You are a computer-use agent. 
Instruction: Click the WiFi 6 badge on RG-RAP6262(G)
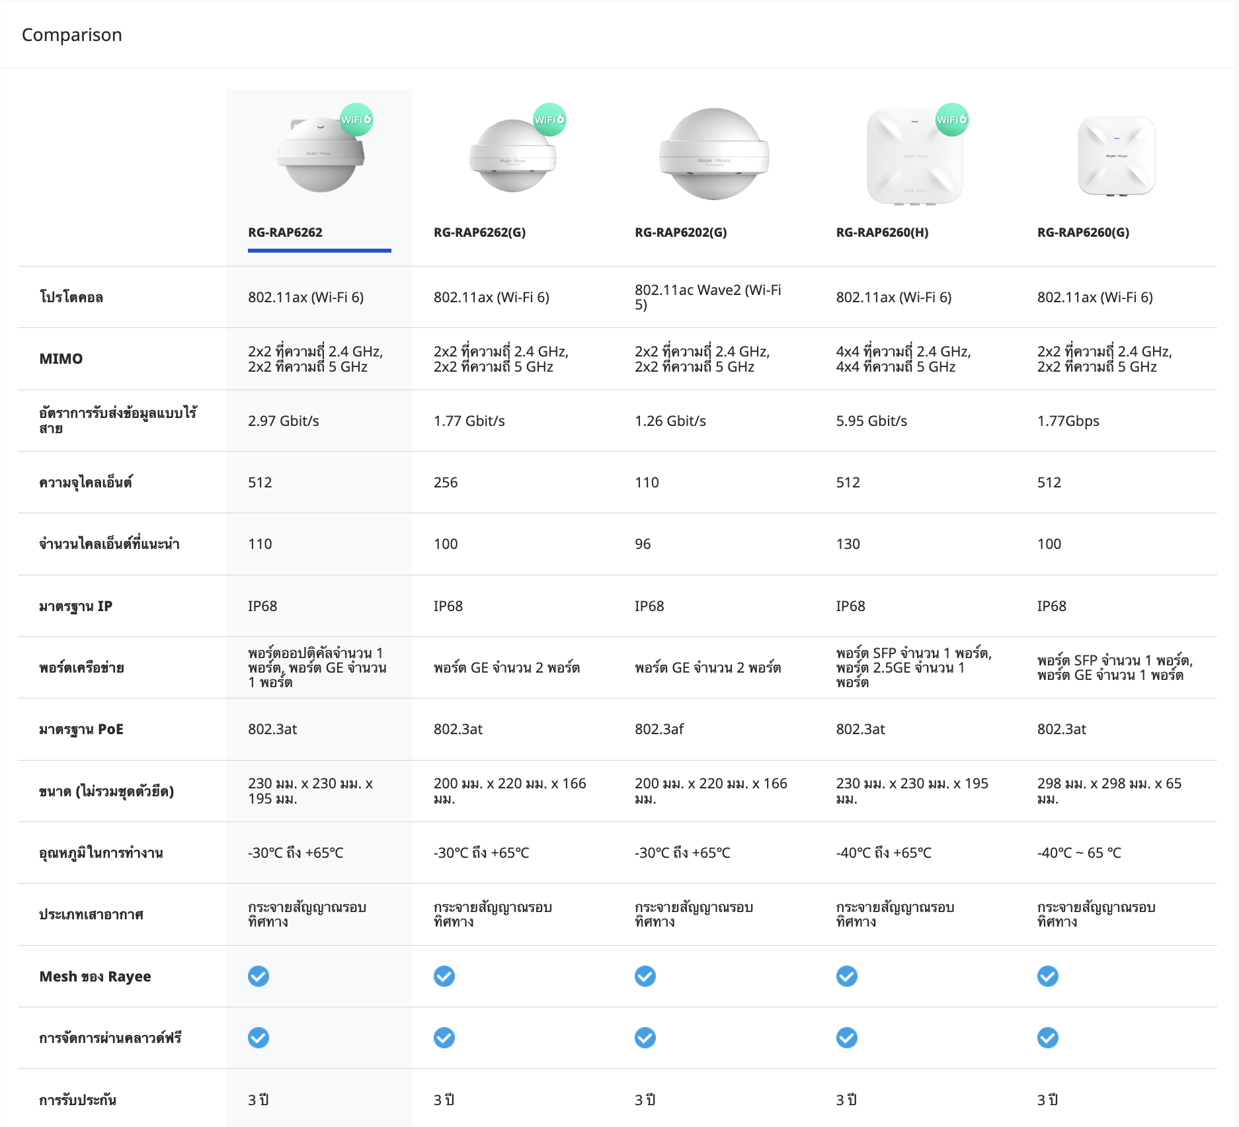[549, 120]
